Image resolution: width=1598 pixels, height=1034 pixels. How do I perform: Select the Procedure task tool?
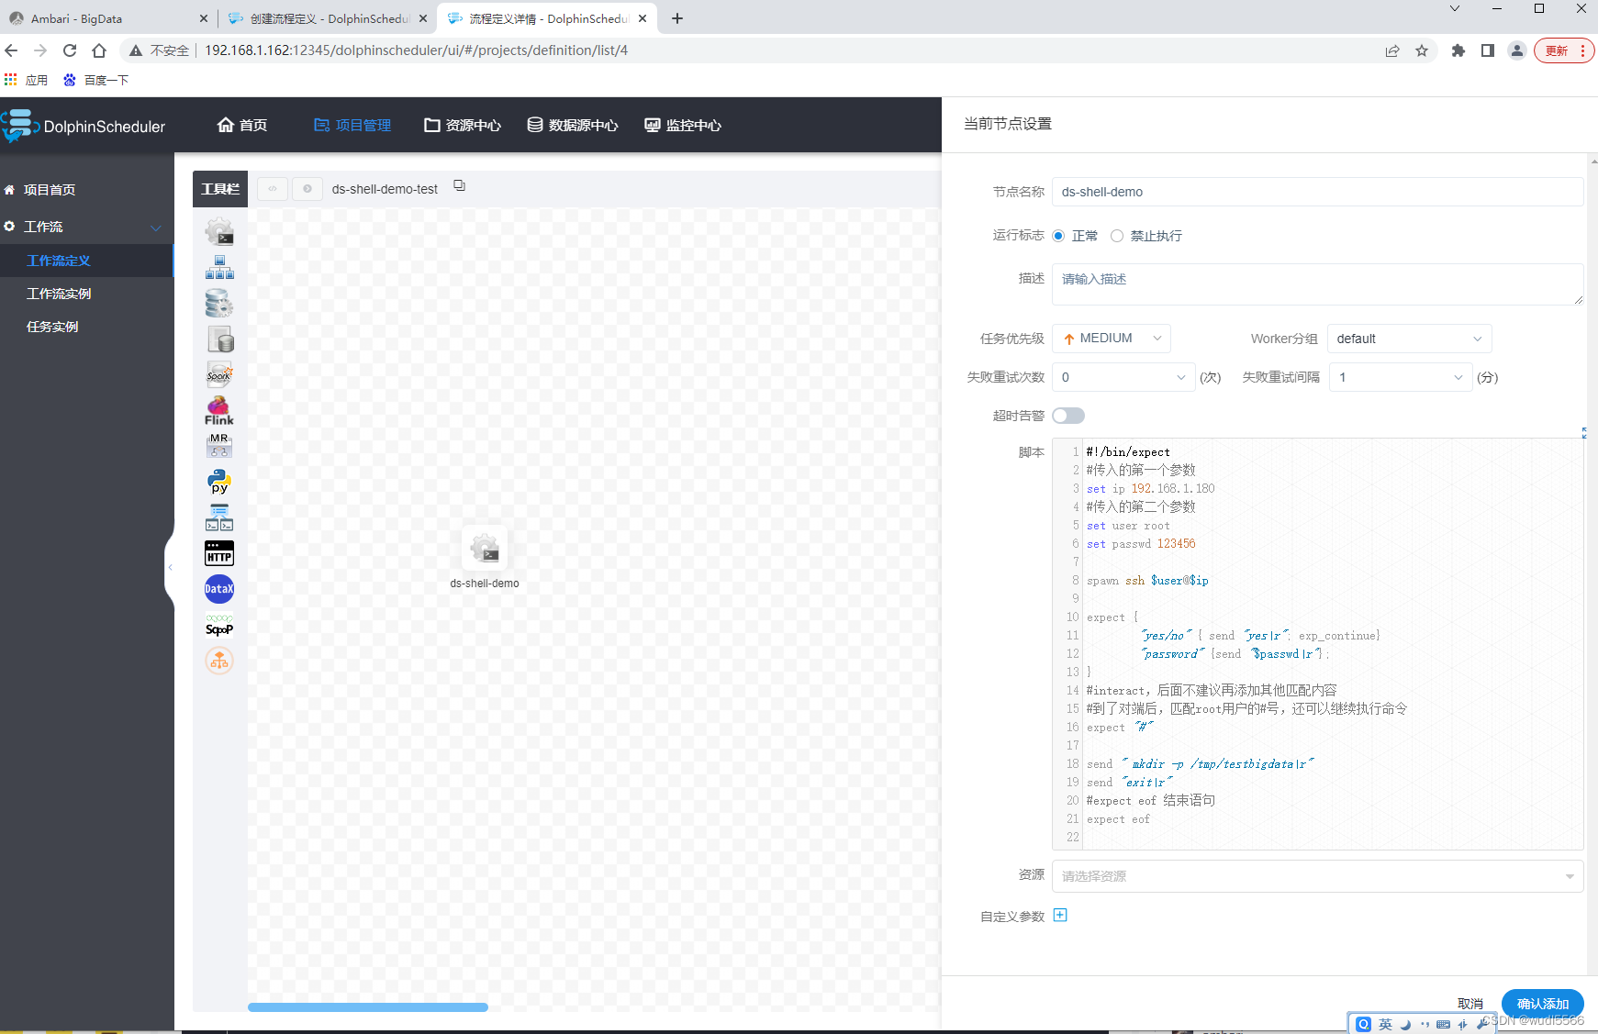click(219, 303)
